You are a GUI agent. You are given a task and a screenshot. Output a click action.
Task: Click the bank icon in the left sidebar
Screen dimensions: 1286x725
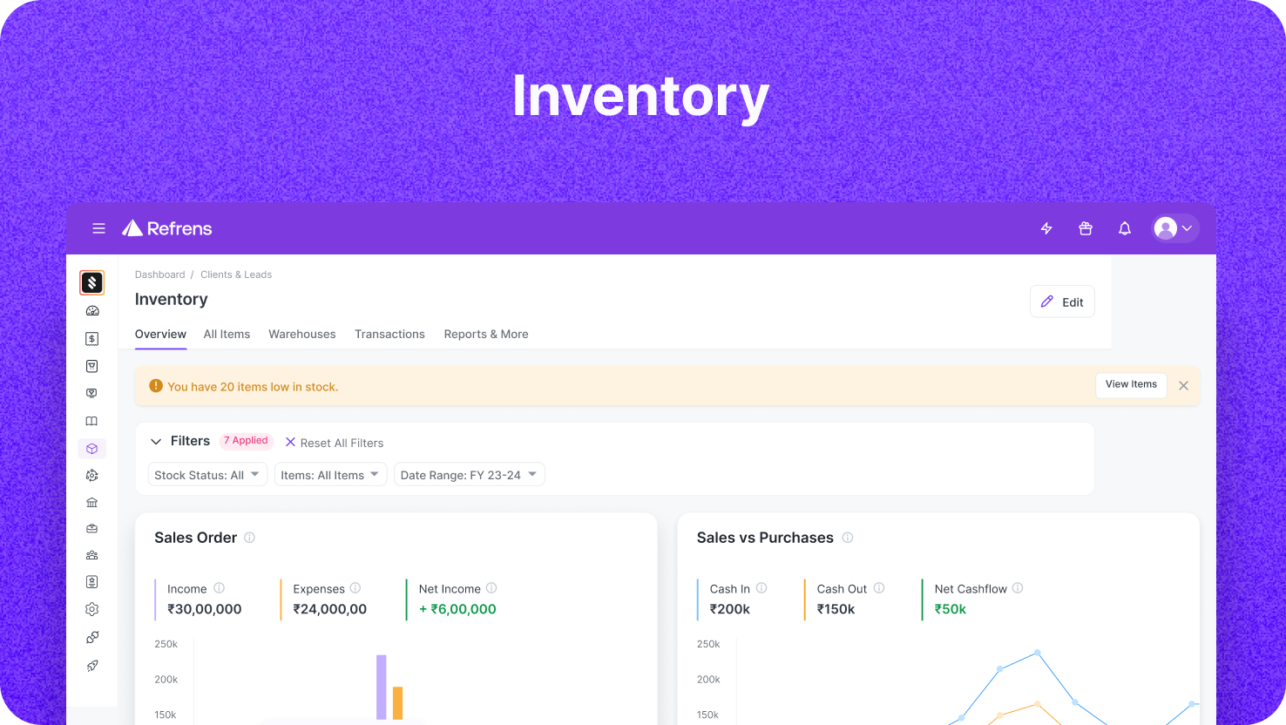pyautogui.click(x=91, y=502)
